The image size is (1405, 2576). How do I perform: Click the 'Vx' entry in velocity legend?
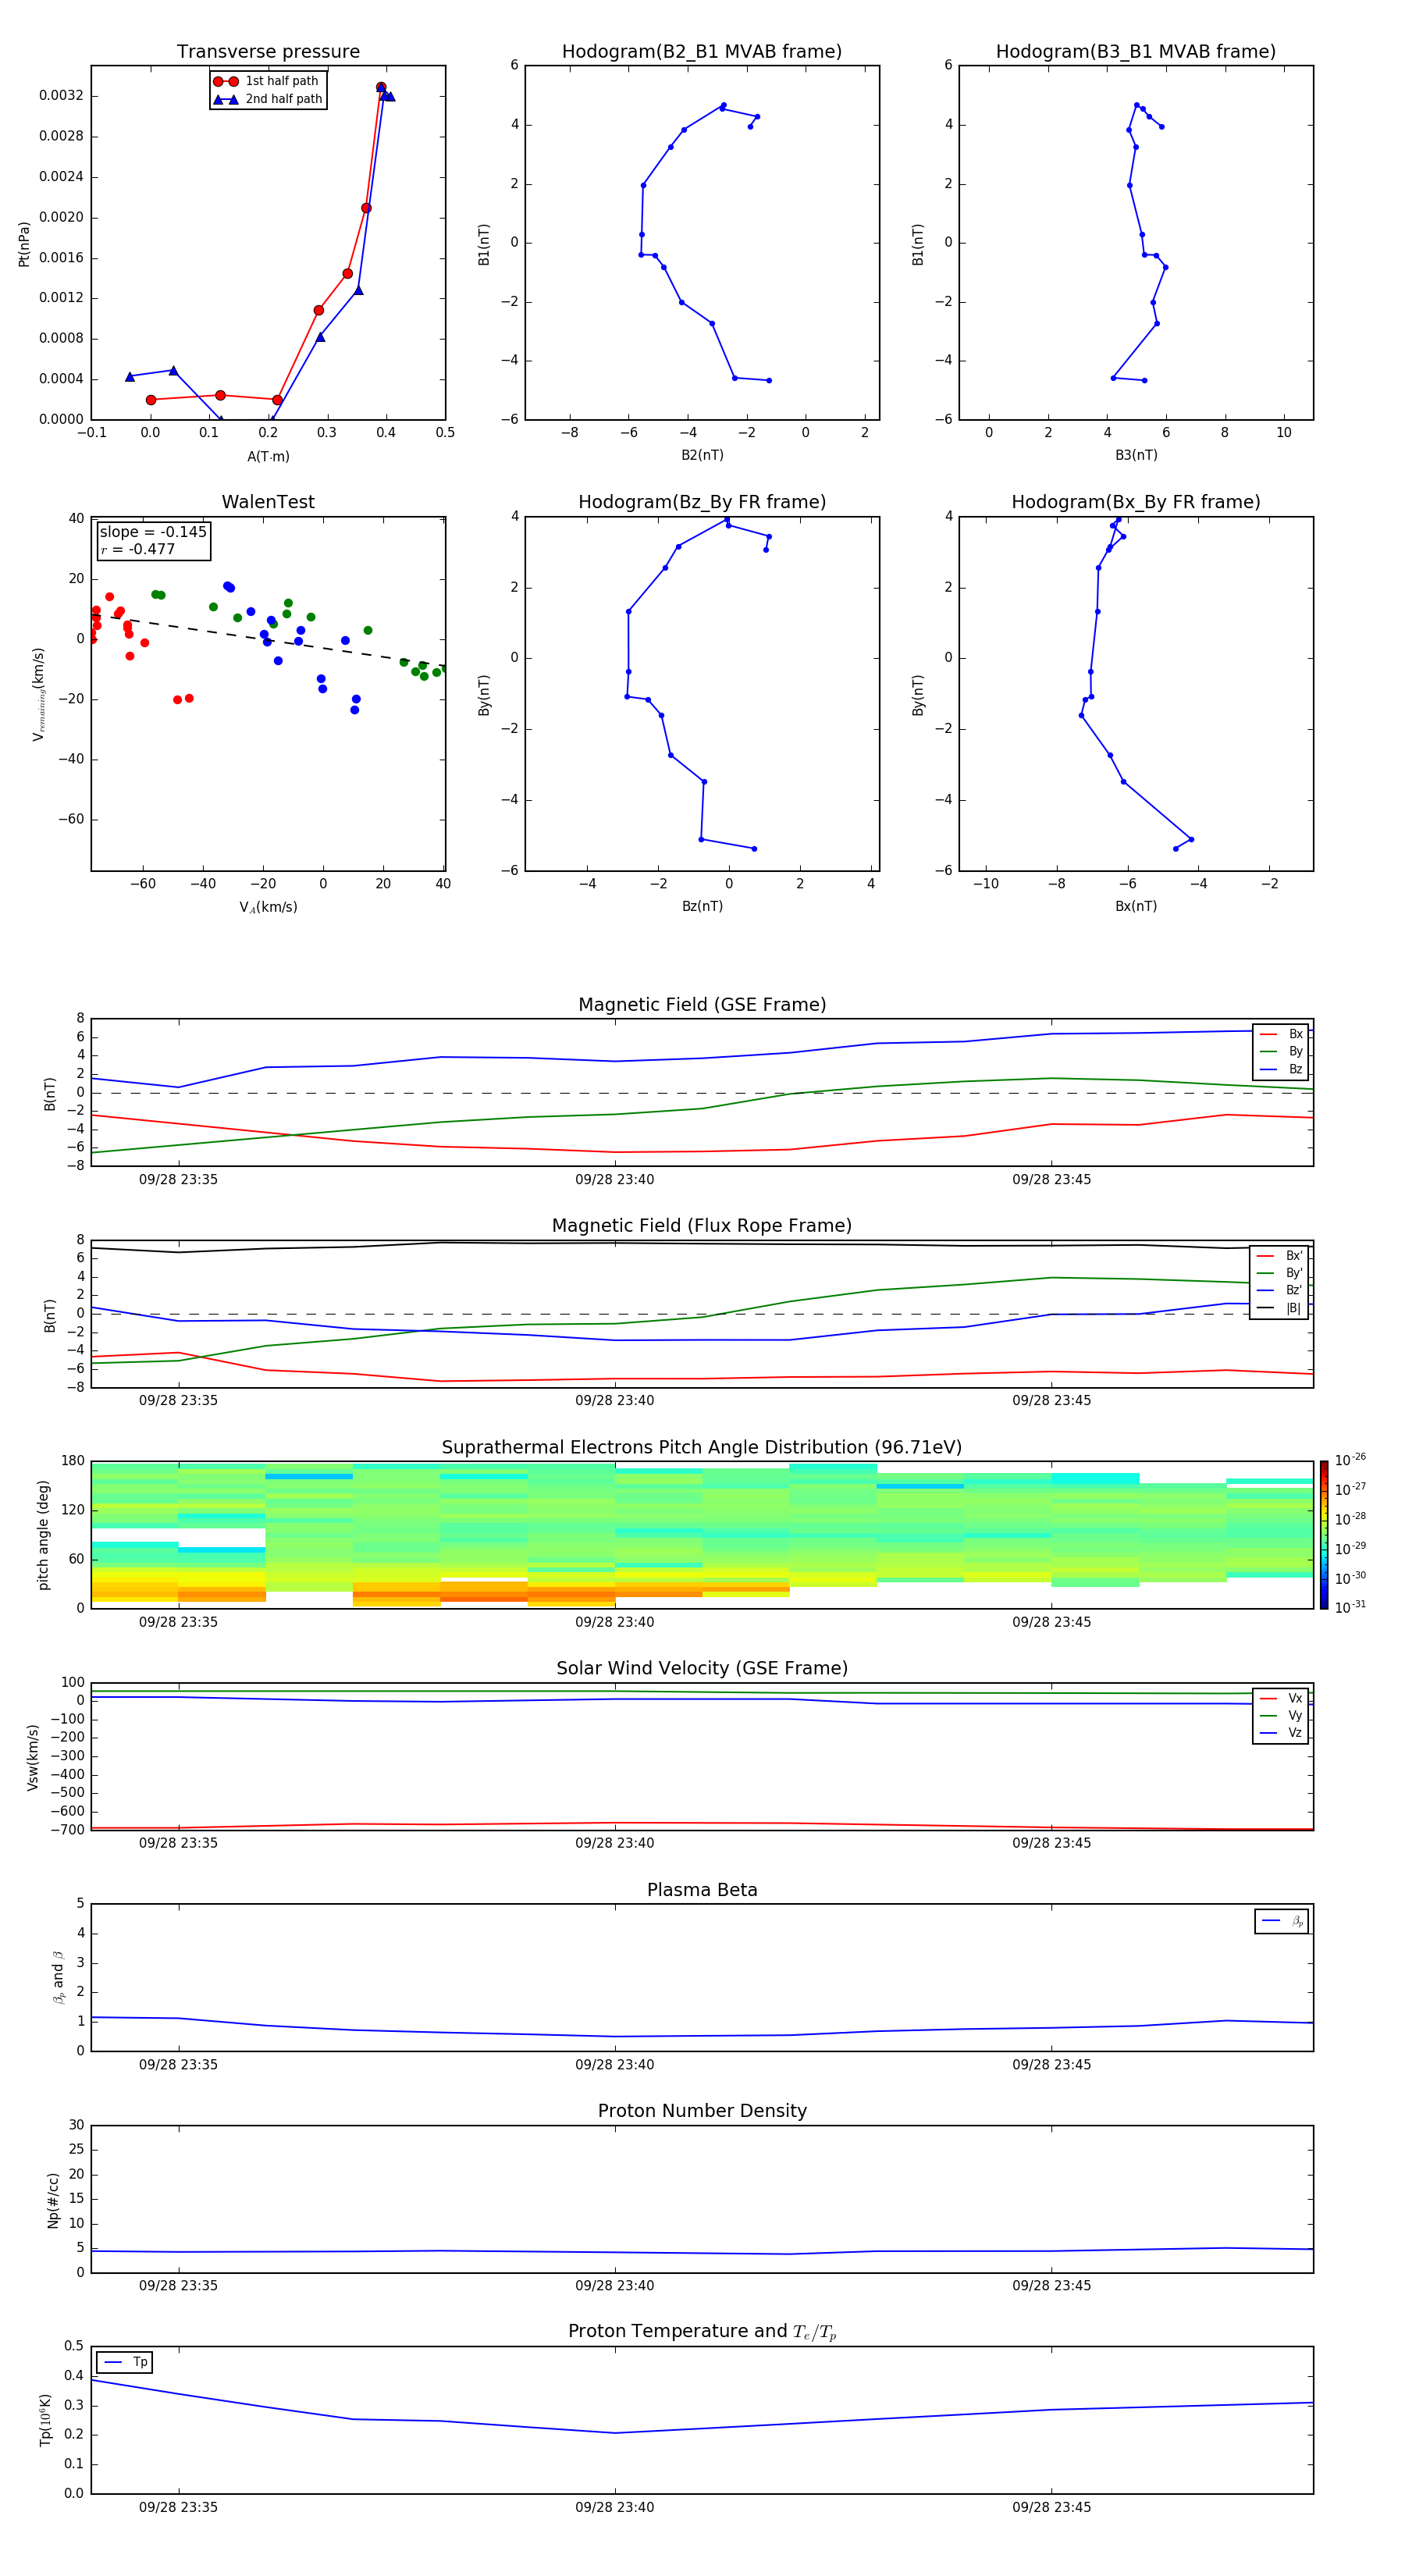tap(1281, 1698)
